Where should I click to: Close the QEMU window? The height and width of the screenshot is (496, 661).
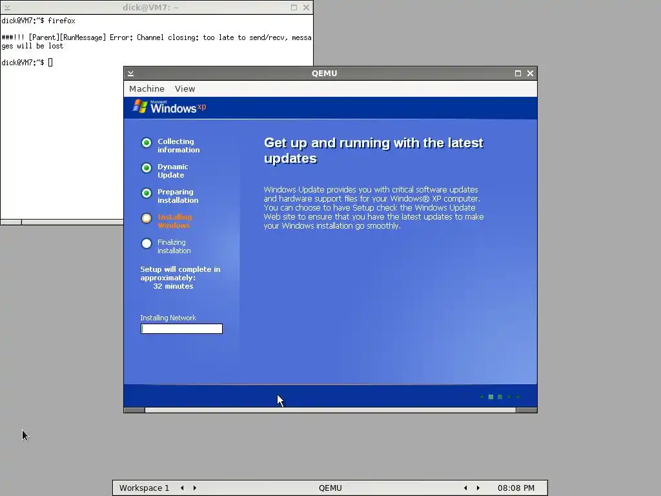530,74
